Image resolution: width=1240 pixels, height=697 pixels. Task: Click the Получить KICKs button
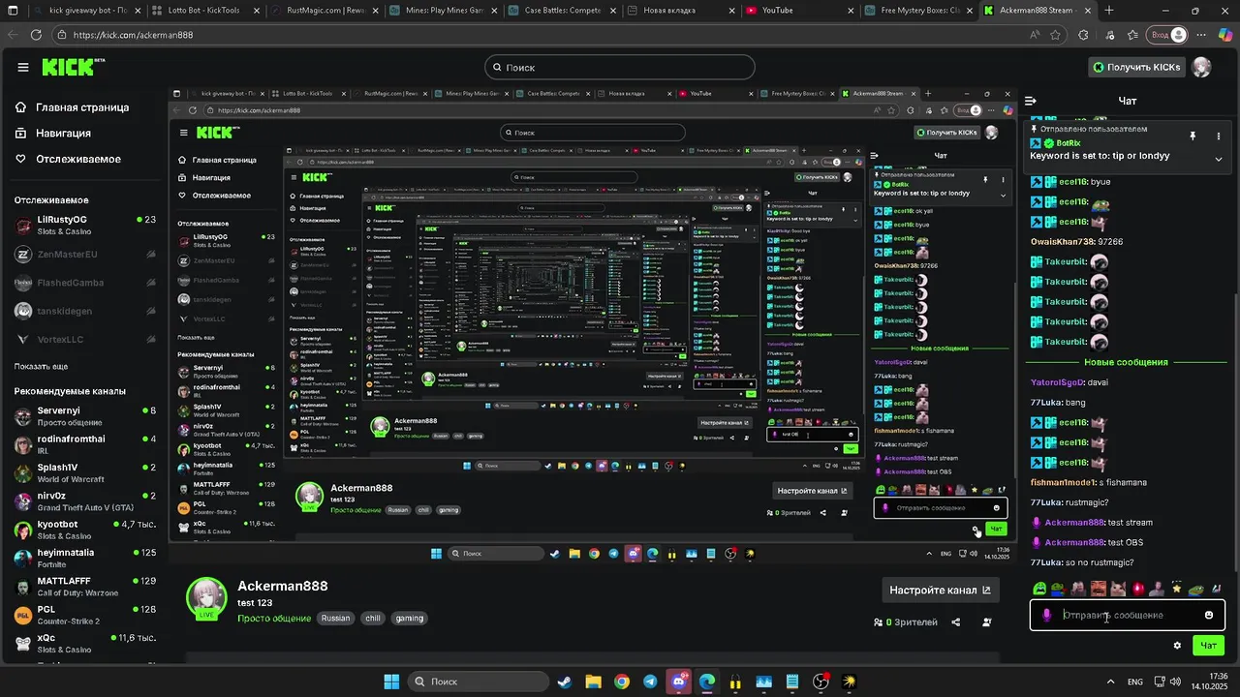pyautogui.click(x=1136, y=67)
